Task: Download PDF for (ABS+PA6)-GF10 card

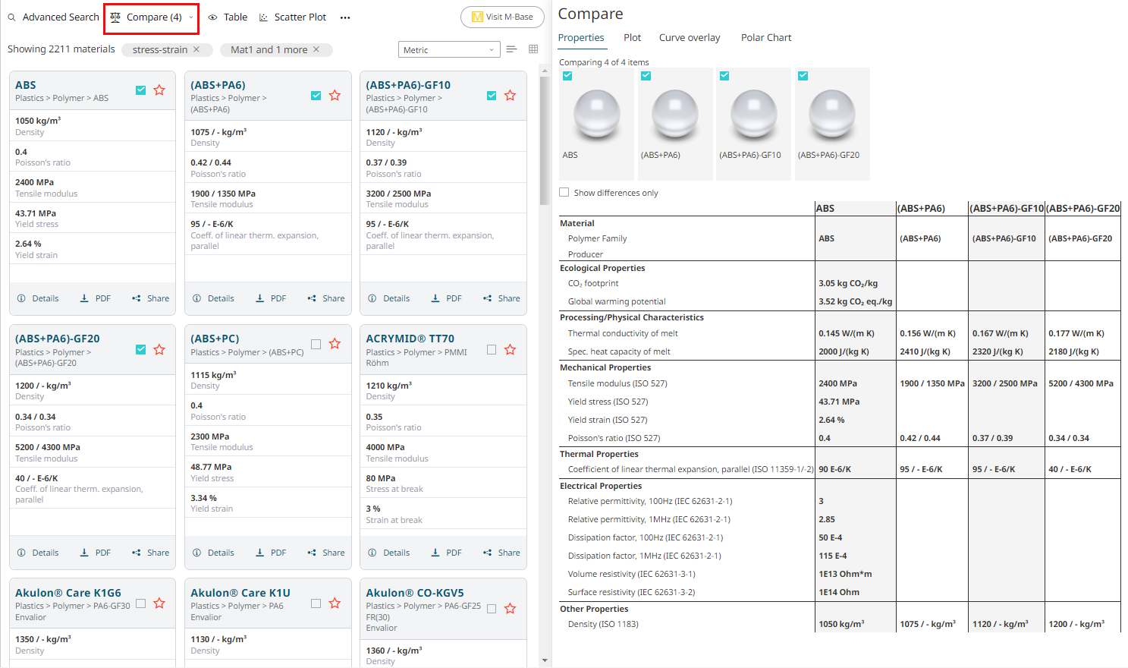Action: pos(446,298)
